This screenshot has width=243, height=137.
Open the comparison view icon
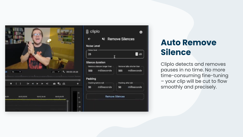(59, 84)
